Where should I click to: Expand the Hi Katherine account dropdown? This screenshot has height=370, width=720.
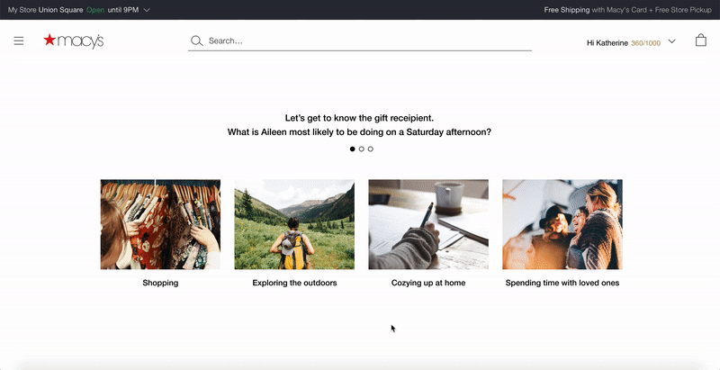pyautogui.click(x=671, y=41)
